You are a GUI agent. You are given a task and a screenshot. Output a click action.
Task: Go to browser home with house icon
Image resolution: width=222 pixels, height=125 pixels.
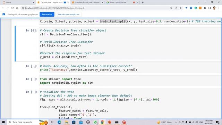point(17,8)
